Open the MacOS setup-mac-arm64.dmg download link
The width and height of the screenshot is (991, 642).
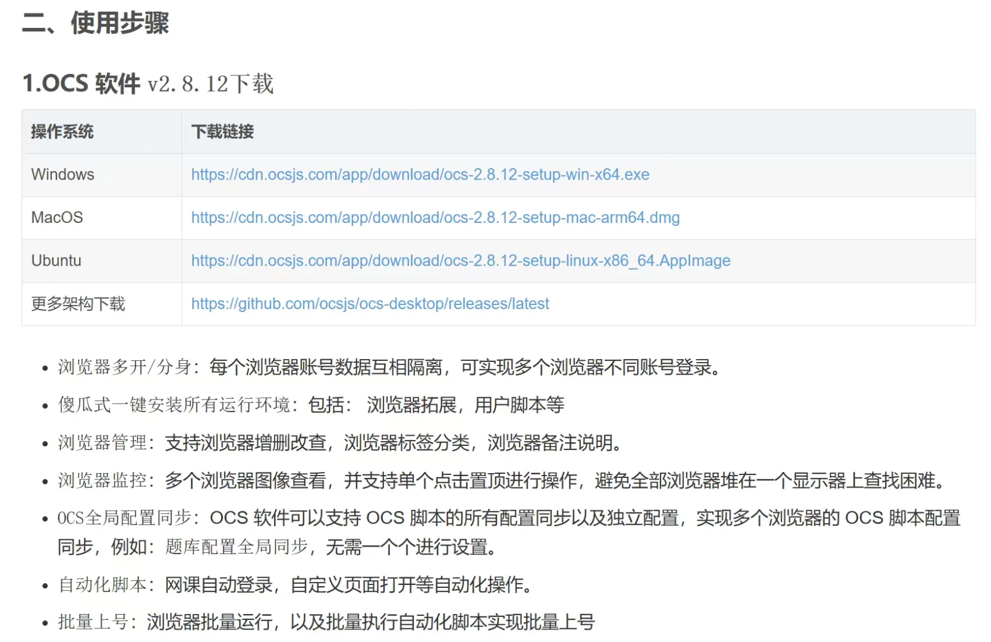coord(435,218)
